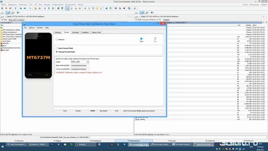This screenshot has width=268, height=151.
Task: Click the MT6737M phone image
Action: [x=38, y=55]
